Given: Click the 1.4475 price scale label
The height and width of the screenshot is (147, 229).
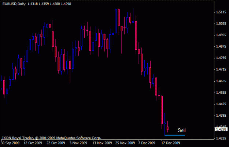Looking at the screenshot, I should 221,104.
